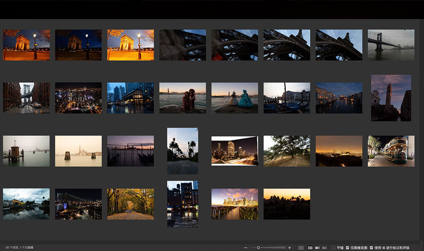Image resolution: width=424 pixels, height=251 pixels.
Task: Choose the carousel at night thumbnail
Action: tap(391, 151)
